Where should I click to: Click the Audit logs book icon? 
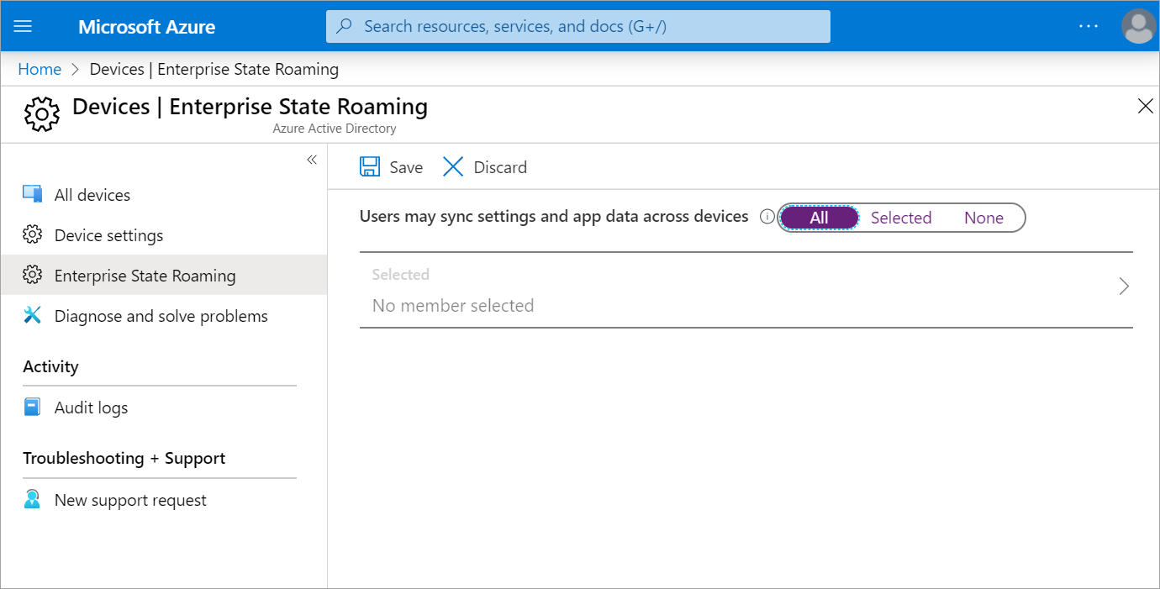pos(33,407)
